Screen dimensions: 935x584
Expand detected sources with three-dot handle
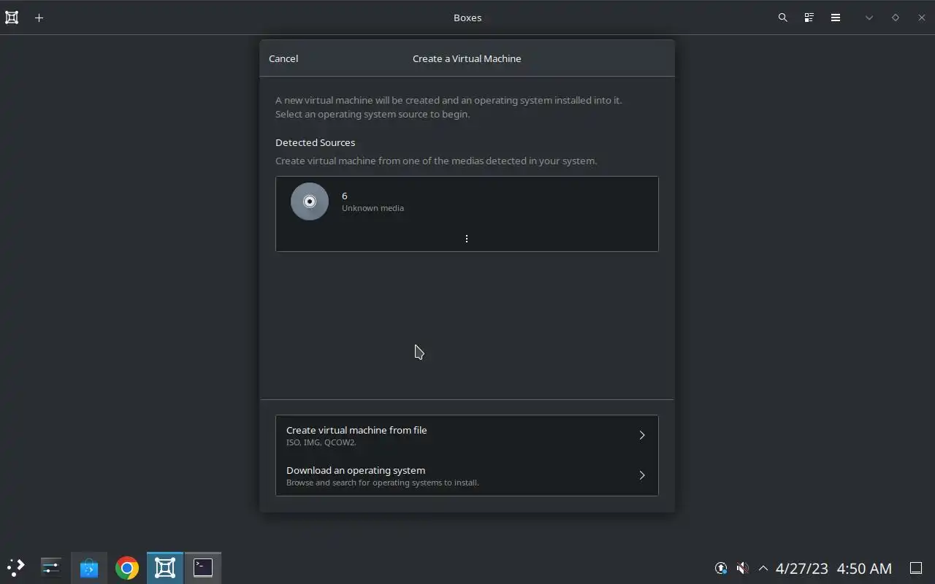pyautogui.click(x=467, y=239)
